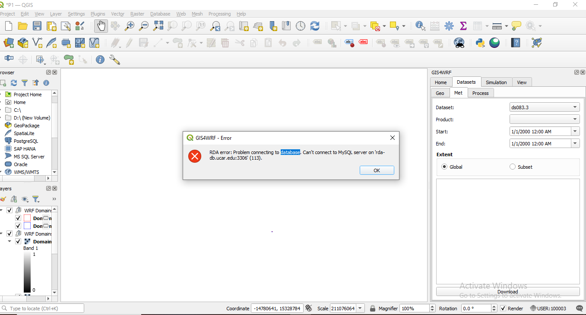Toggle second WRF Domains group checkbox

point(10,234)
